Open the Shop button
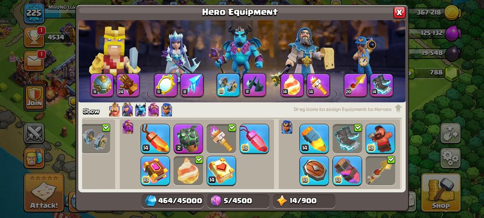This screenshot has height=218, width=484. pyautogui.click(x=441, y=193)
